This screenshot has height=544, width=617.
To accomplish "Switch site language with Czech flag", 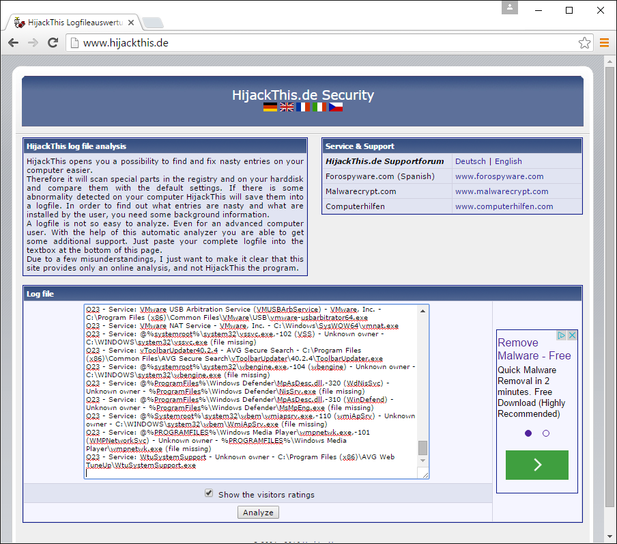I will coord(335,107).
